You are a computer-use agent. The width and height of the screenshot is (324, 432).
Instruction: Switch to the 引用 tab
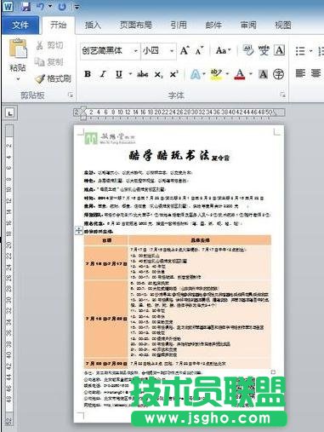click(x=179, y=26)
